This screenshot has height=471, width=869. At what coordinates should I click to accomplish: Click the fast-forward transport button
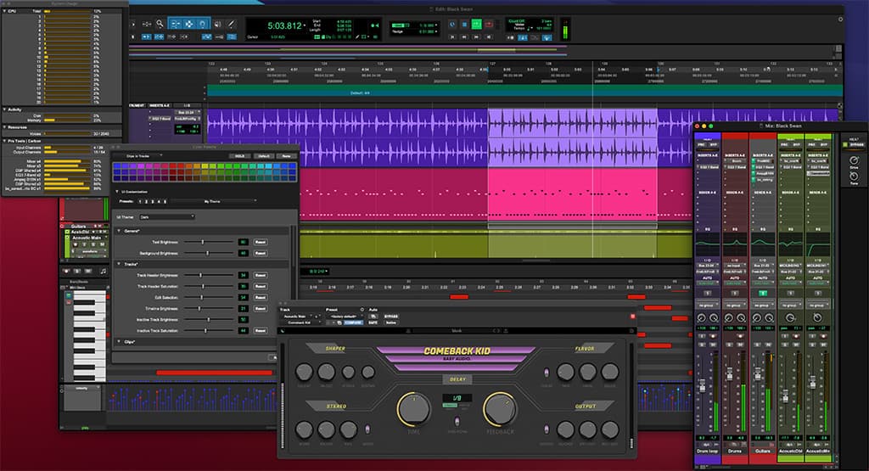click(x=477, y=37)
